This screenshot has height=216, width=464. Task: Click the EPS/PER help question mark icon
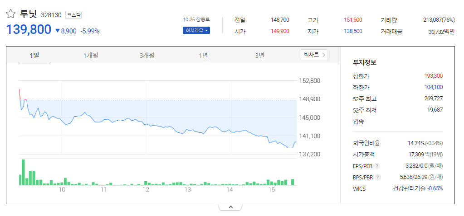[377, 166]
